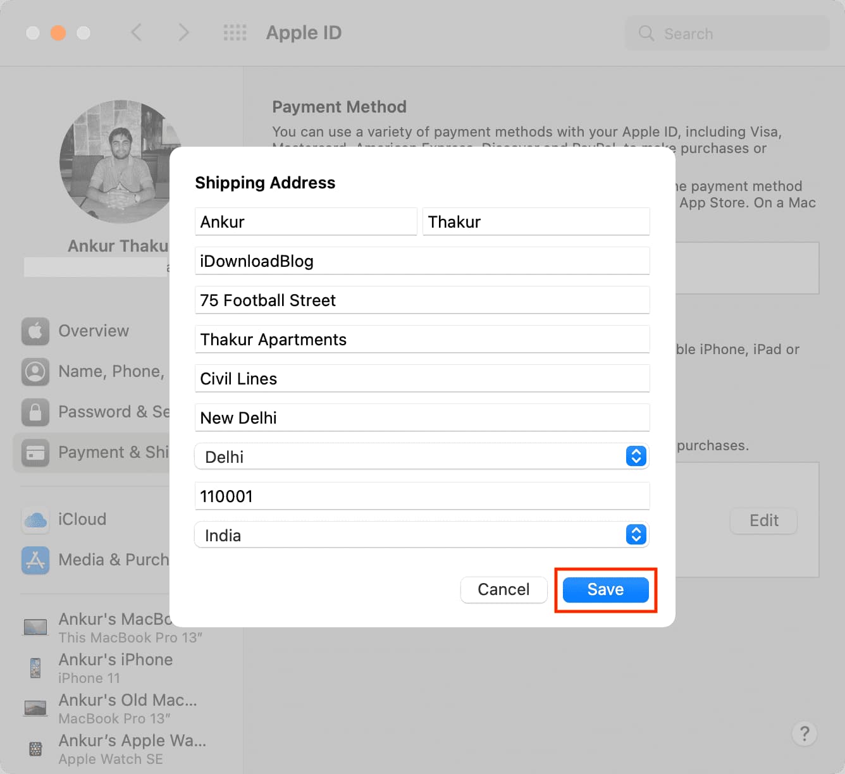Screen dimensions: 845x774
Task: Click the 75 Football Street address field
Action: (422, 300)
